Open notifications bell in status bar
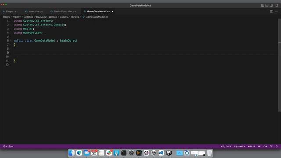281x158 pixels. coord(277,147)
